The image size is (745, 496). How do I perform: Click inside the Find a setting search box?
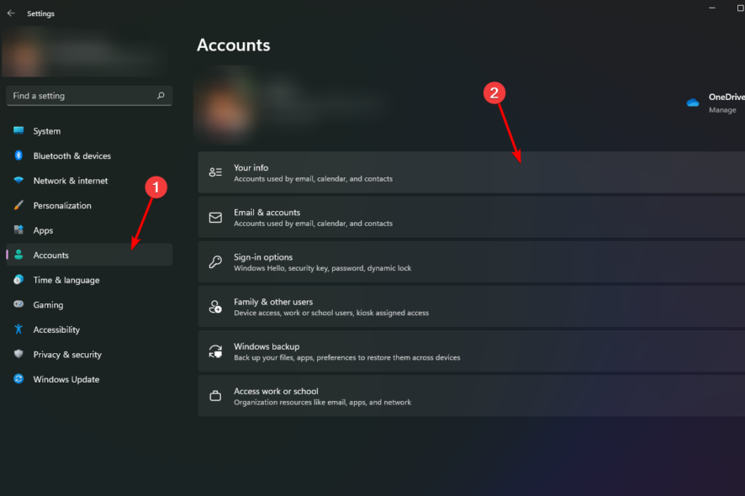click(x=84, y=95)
